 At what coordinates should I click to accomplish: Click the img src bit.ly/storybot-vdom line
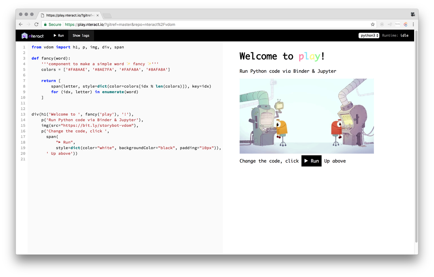click(x=90, y=125)
